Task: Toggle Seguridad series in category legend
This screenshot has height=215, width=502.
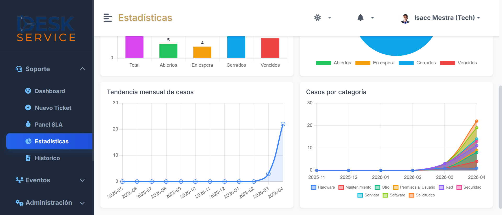Action: 469,187
